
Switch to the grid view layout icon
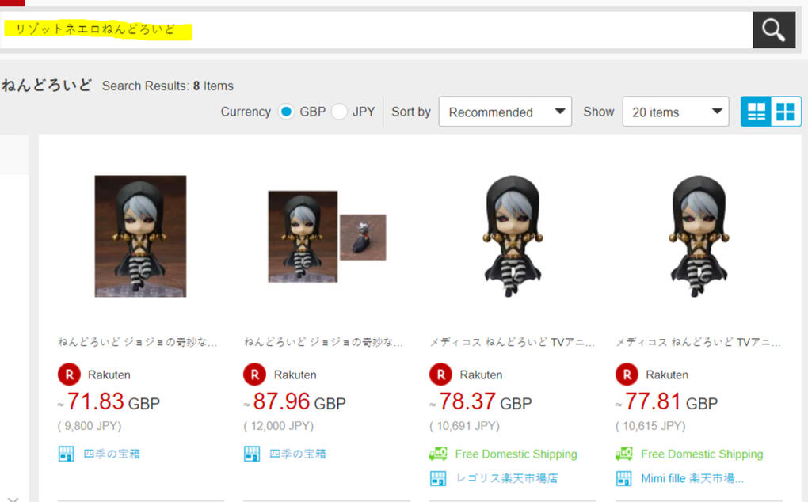click(x=785, y=112)
